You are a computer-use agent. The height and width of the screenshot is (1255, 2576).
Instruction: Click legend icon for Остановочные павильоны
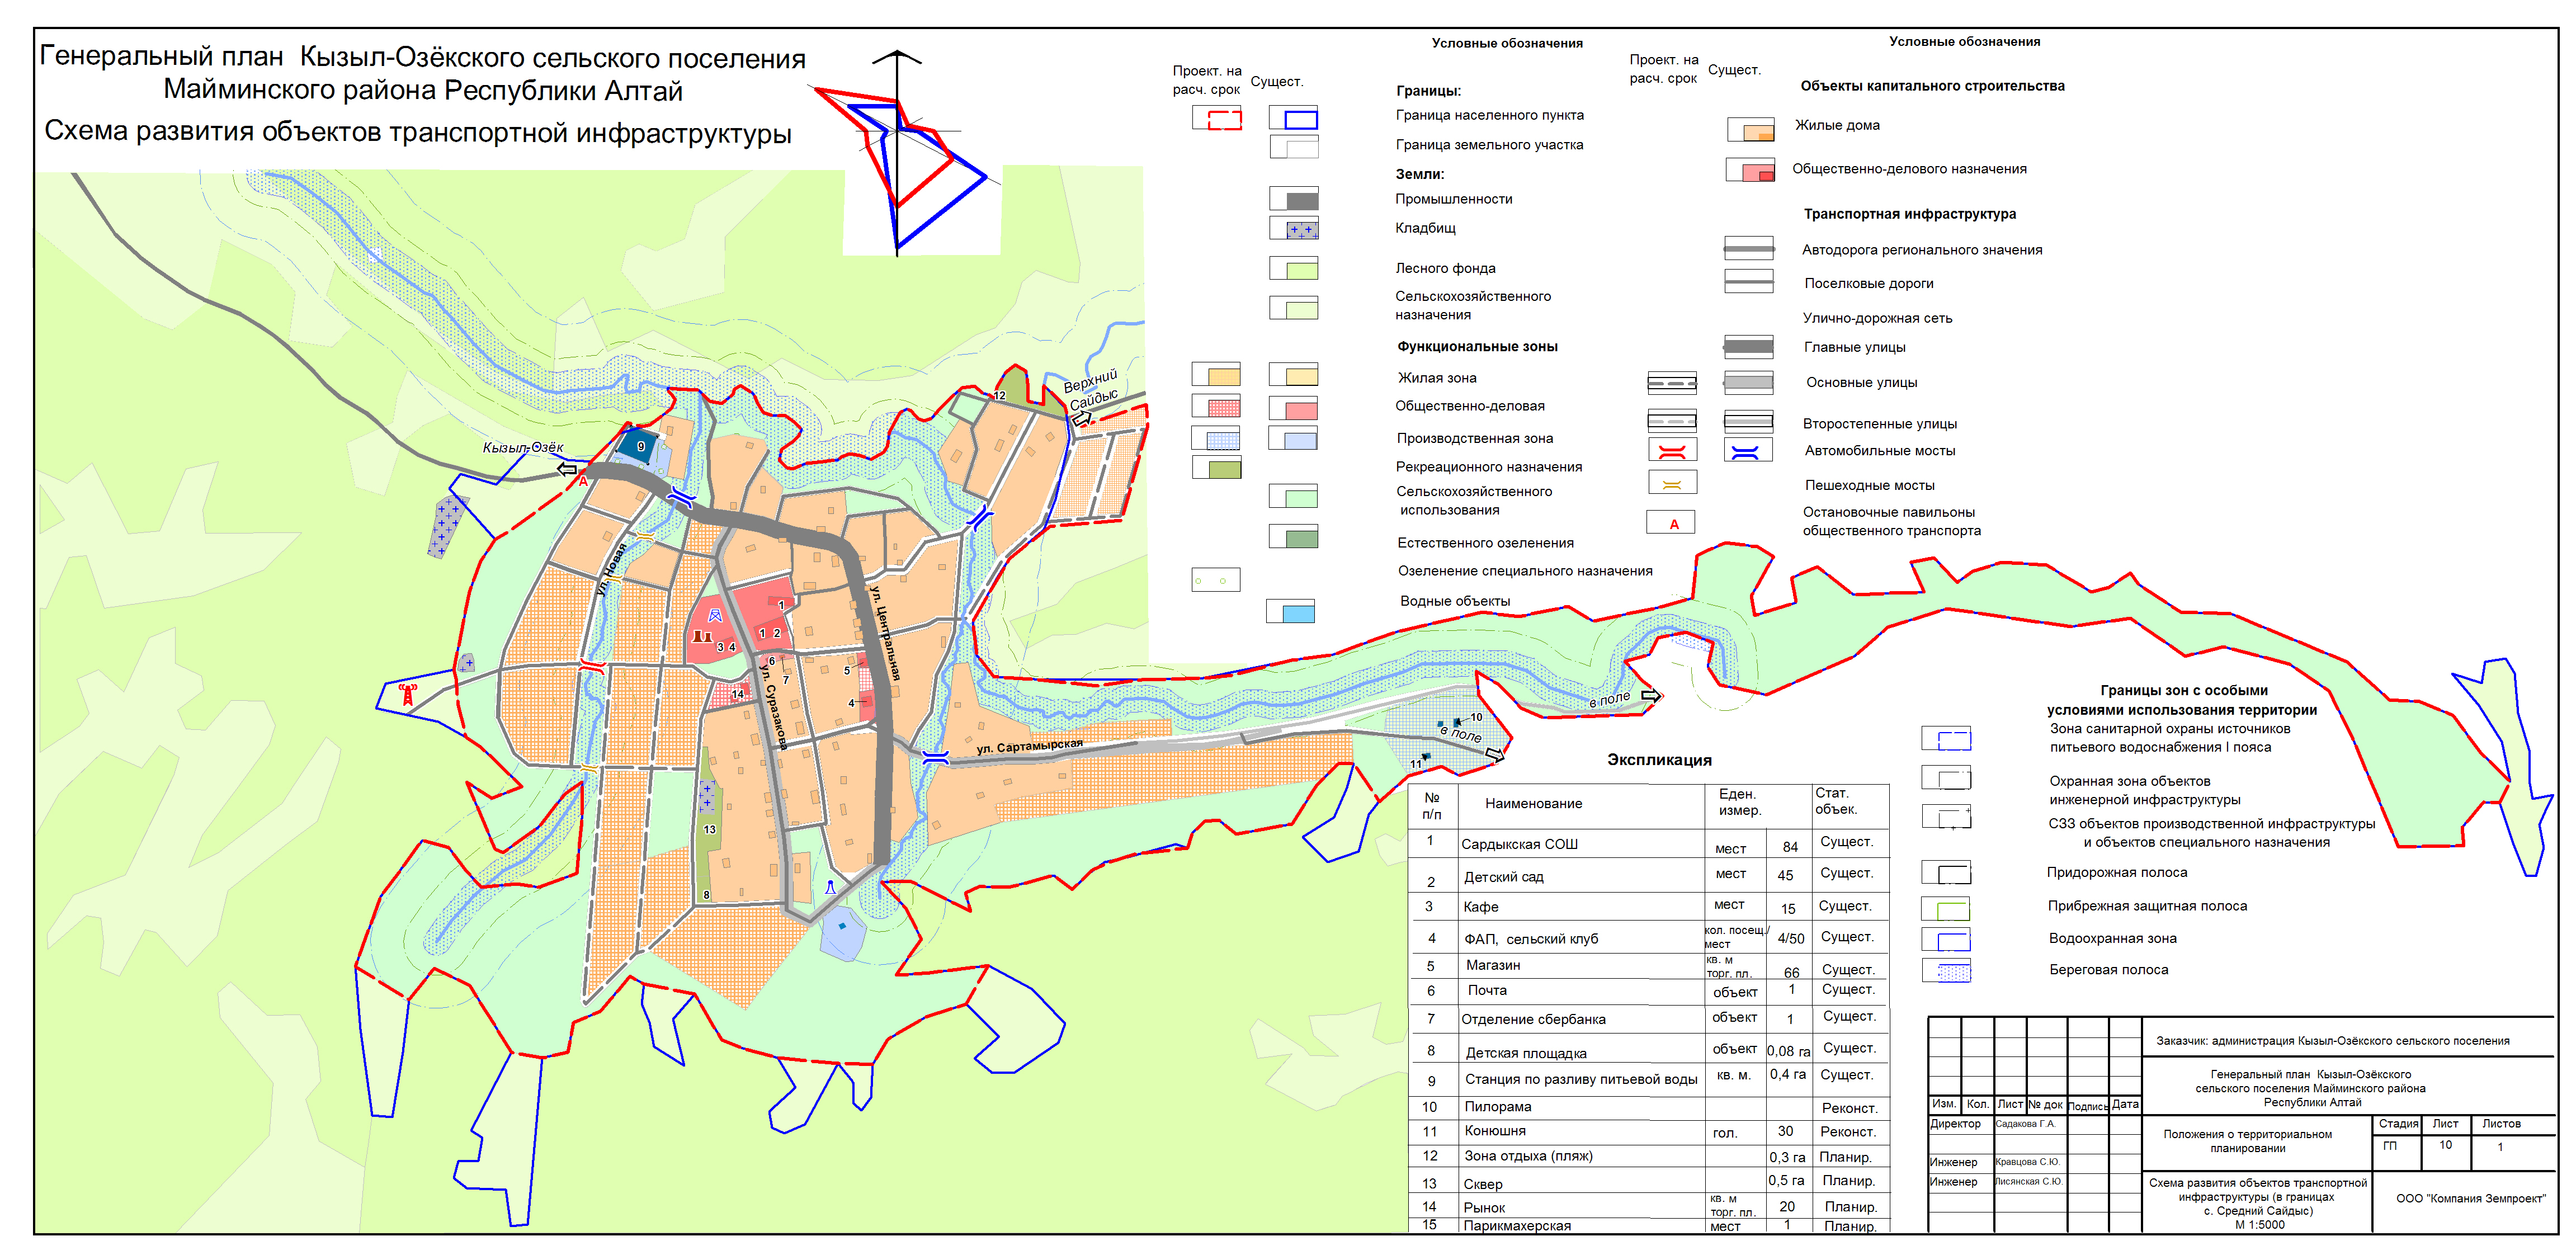(x=1671, y=522)
